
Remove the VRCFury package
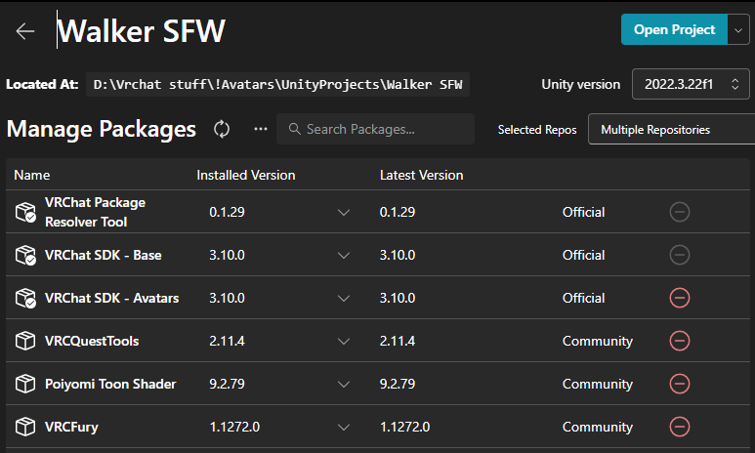680,427
